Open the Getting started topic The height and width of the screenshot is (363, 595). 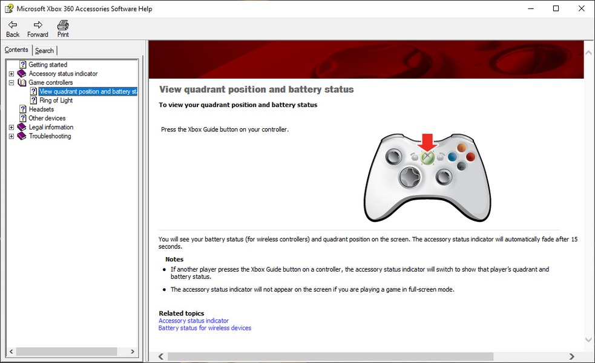coord(48,65)
